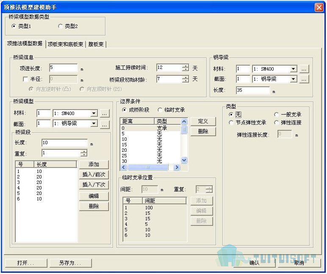Click the 顶进长度 input field
The image size is (327, 274).
(x=64, y=68)
